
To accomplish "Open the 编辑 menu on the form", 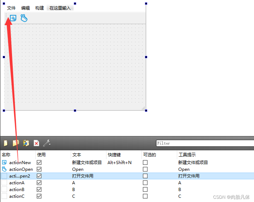I will coord(25,8).
